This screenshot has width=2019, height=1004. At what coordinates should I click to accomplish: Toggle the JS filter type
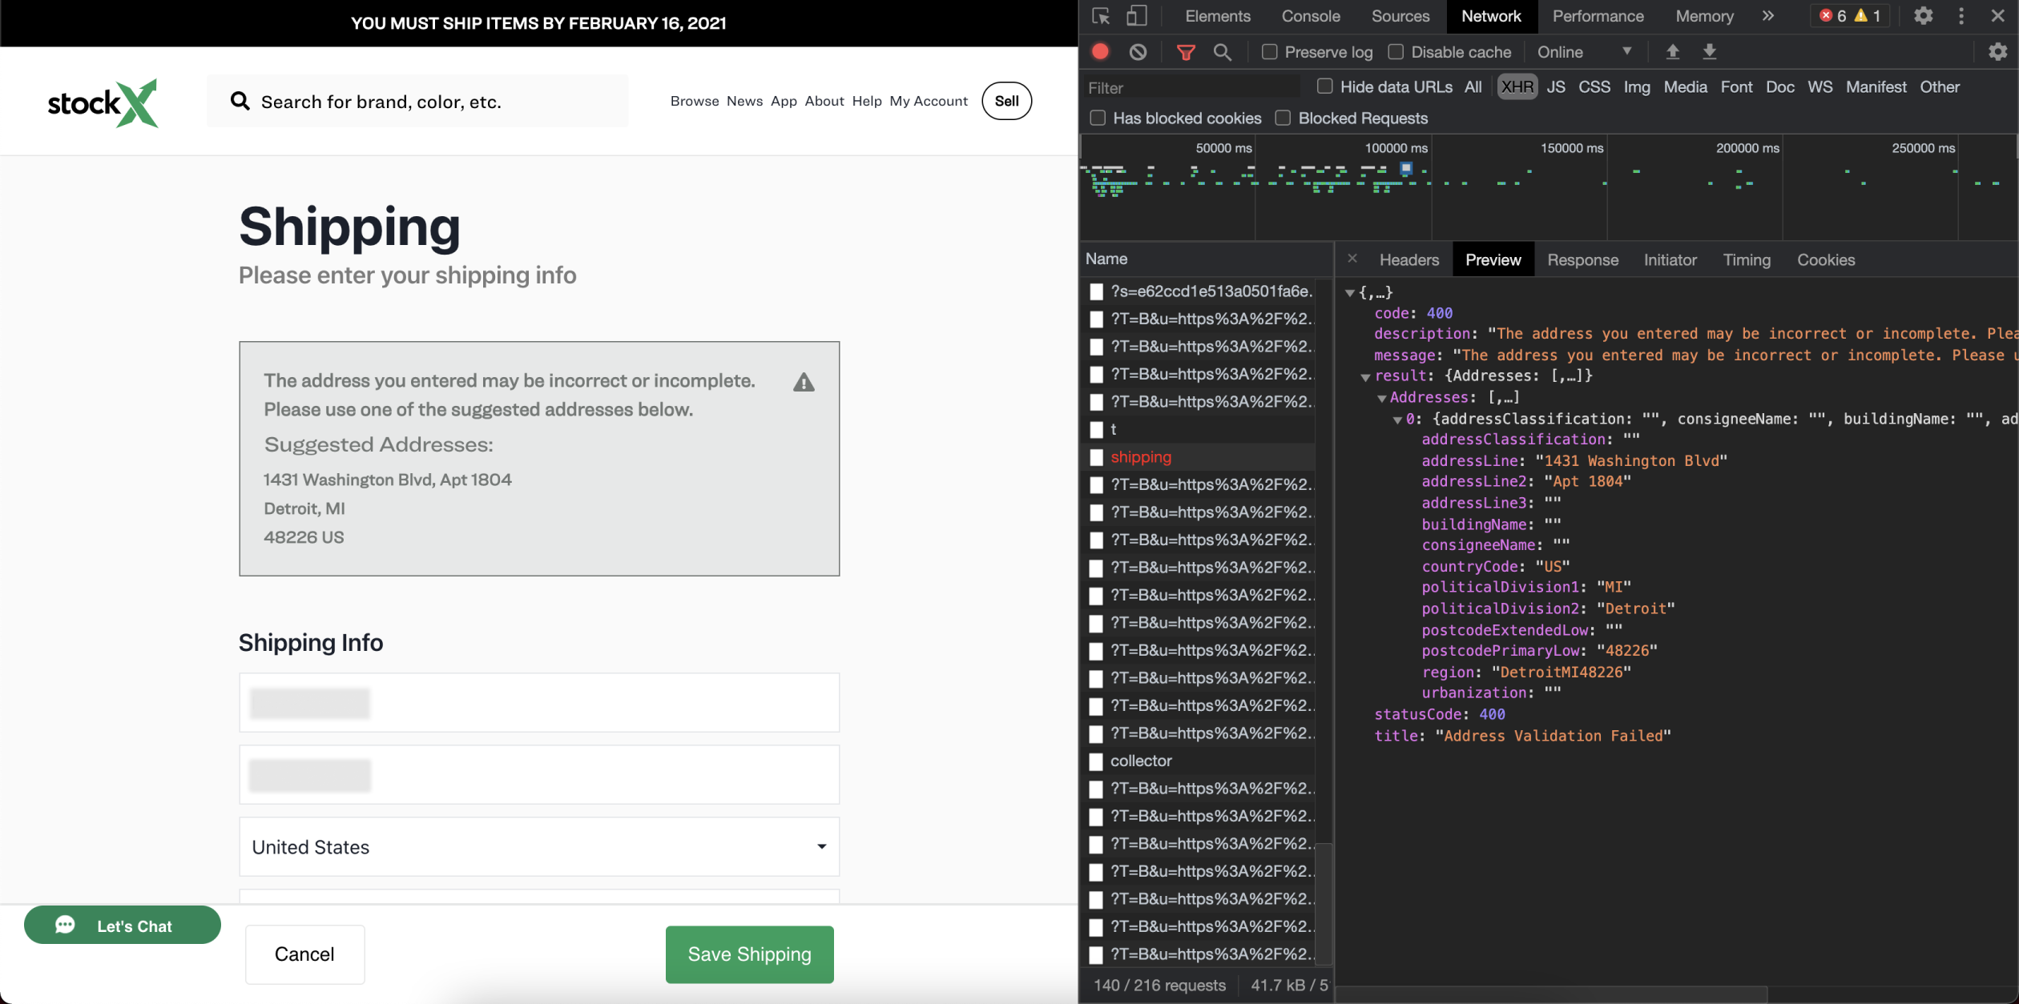point(1555,86)
